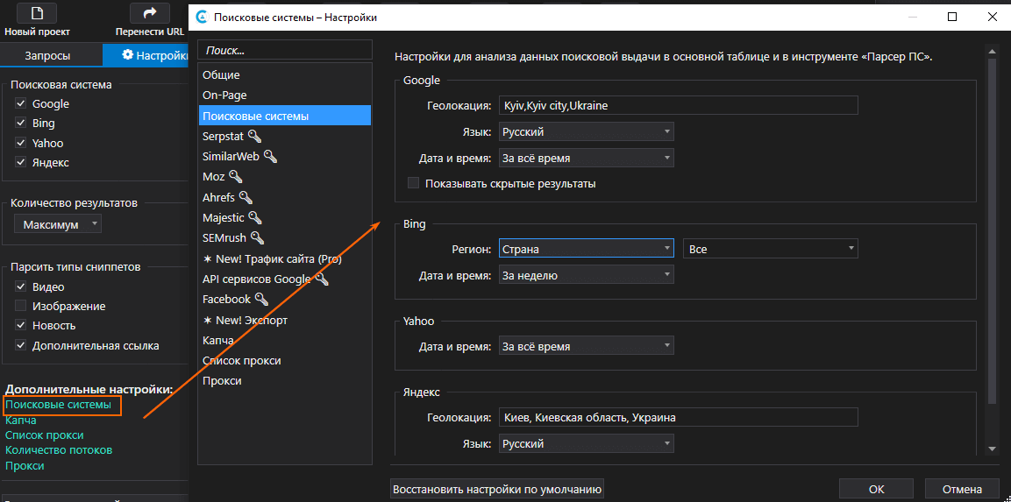
Task: Open Количество потоков link
Action: coord(59,449)
